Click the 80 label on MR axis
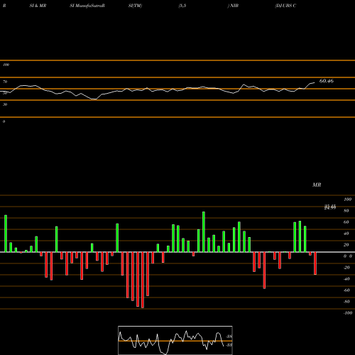Screen dimensions: 355x355 point(346,211)
